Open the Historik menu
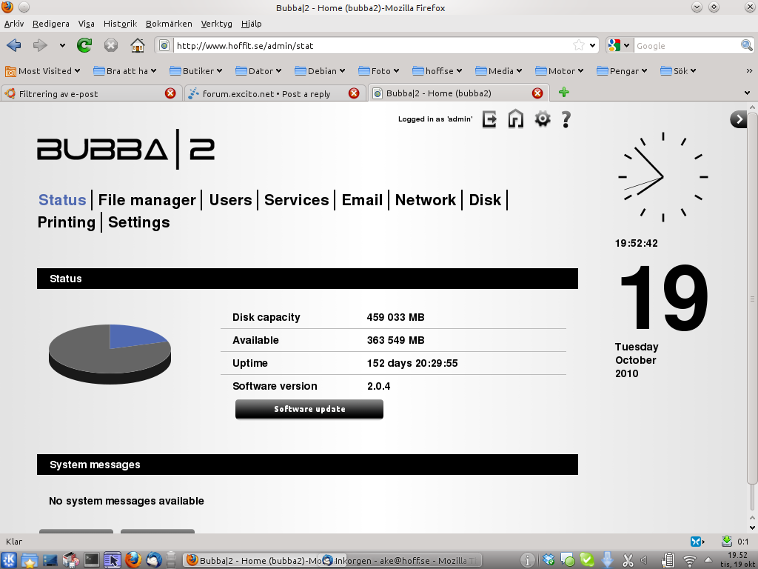Viewport: 758px width, 569px height. [121, 24]
